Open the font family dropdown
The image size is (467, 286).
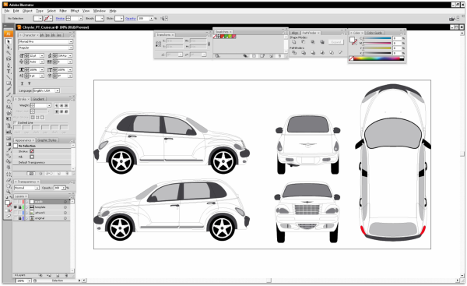pyautogui.click(x=71, y=42)
